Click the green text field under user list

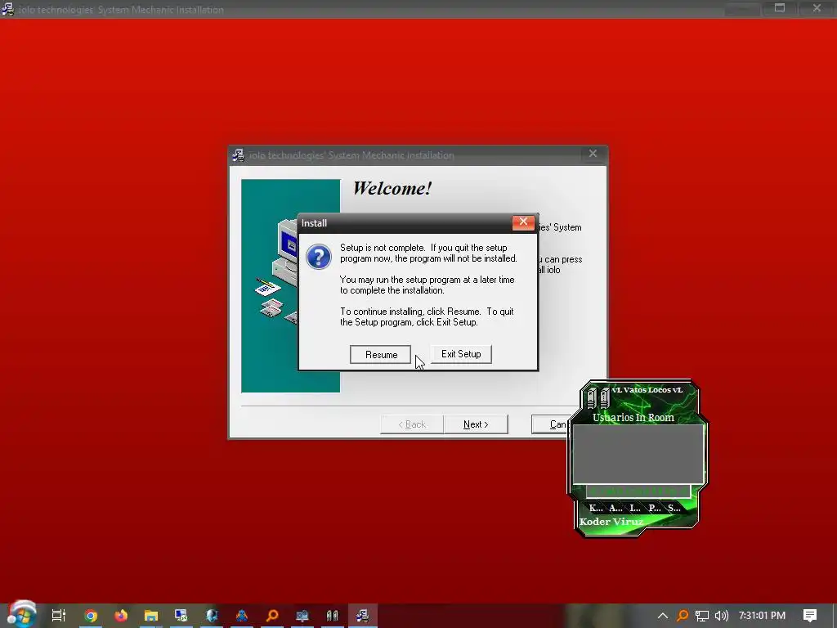[x=638, y=491]
